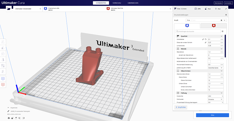Click the 3D view cube icon at bottom left
234x121 pixels.
[x=9, y=118]
